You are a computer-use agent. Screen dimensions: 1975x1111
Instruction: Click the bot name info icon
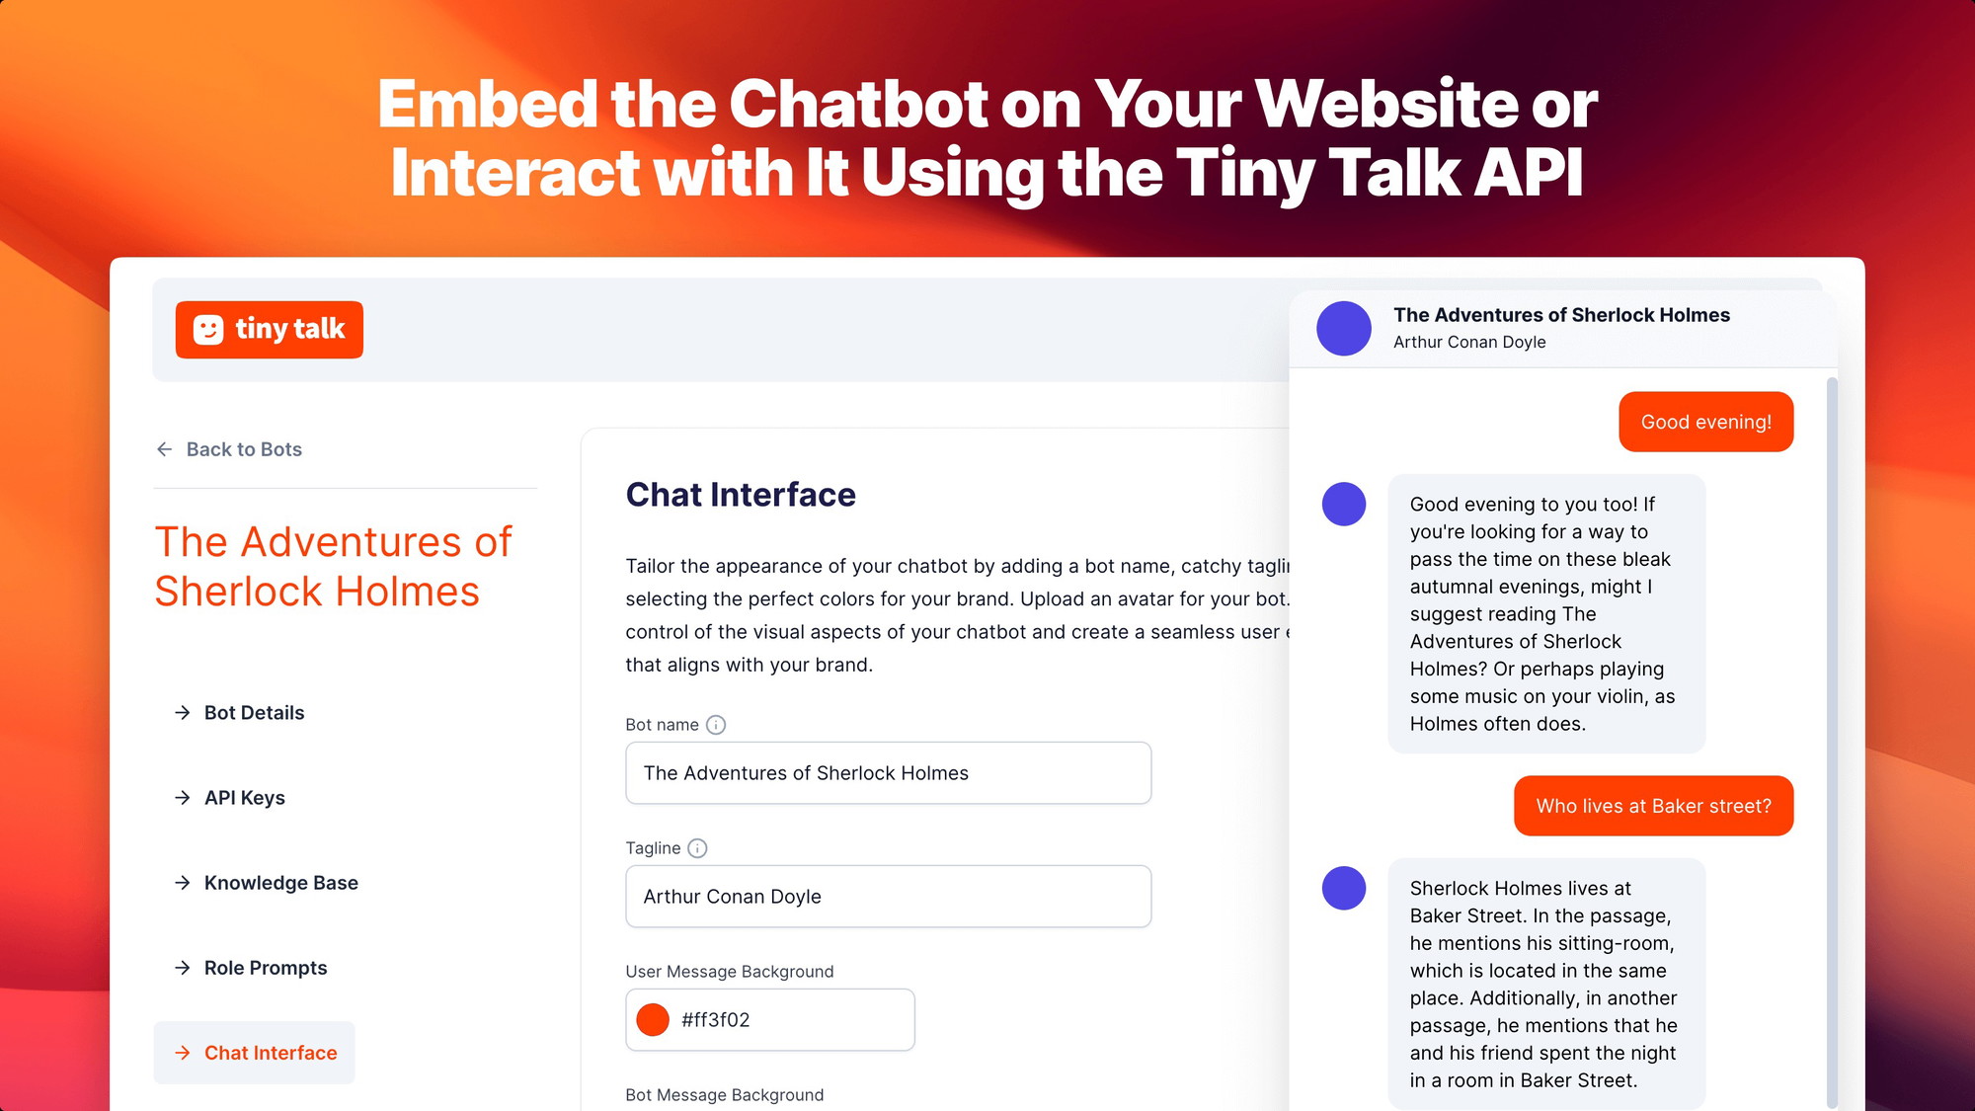pos(716,725)
